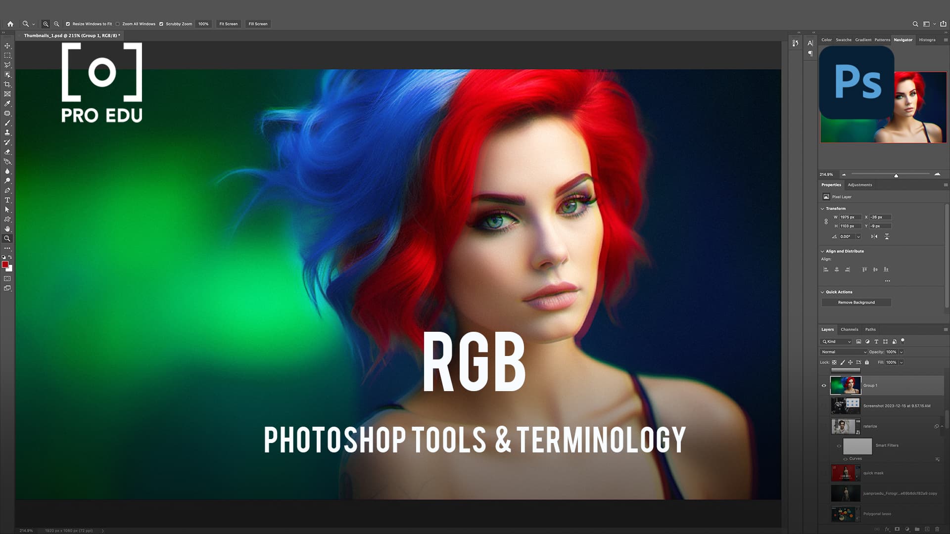Image resolution: width=950 pixels, height=534 pixels.
Task: Click the Add Layer Mask icon
Action: 897,529
